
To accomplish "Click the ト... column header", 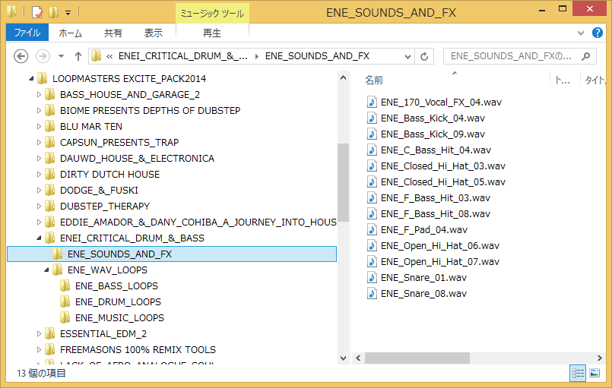I will click(564, 80).
